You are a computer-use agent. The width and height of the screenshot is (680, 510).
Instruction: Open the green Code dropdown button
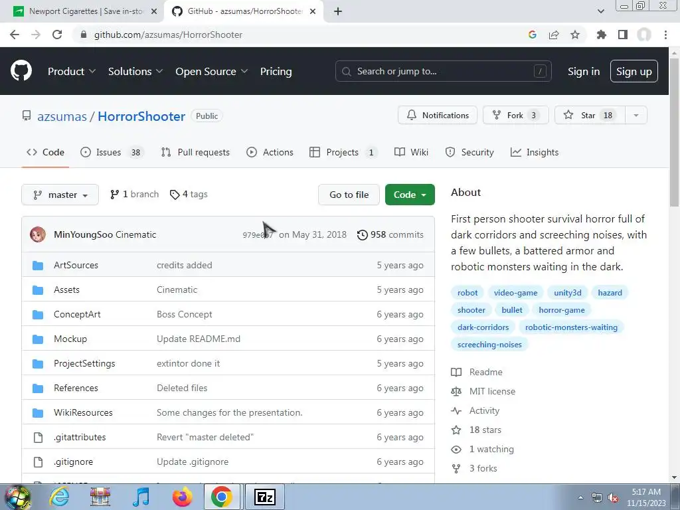410,195
